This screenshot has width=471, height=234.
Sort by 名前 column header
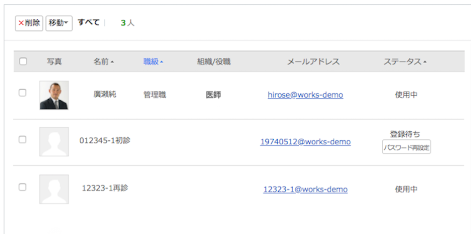point(104,62)
